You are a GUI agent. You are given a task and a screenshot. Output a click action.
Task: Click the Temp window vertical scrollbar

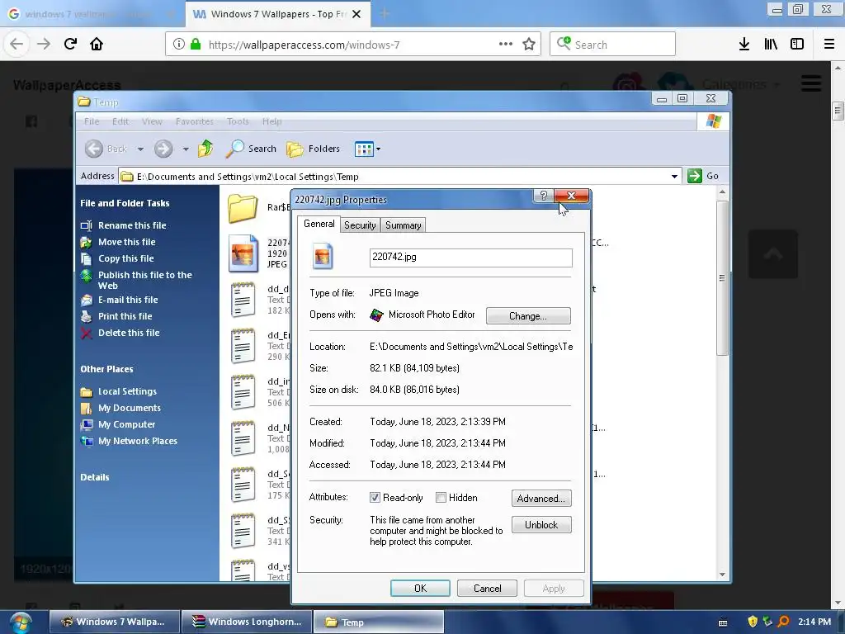pos(722,278)
